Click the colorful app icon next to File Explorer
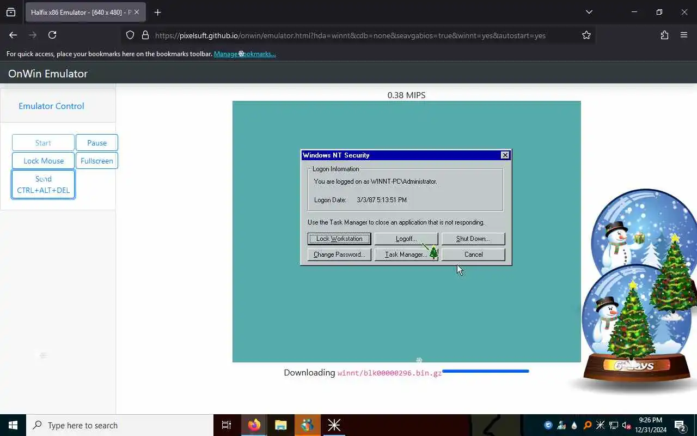Image resolution: width=697 pixels, height=436 pixels. click(307, 425)
